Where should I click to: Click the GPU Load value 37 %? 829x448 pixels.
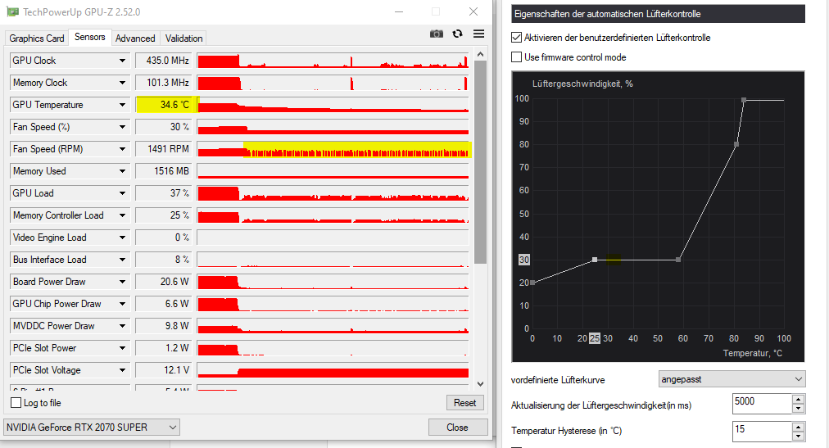click(x=165, y=193)
